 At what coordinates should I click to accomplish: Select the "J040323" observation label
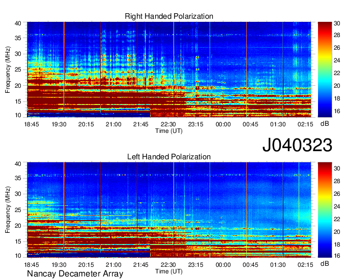point(297,145)
